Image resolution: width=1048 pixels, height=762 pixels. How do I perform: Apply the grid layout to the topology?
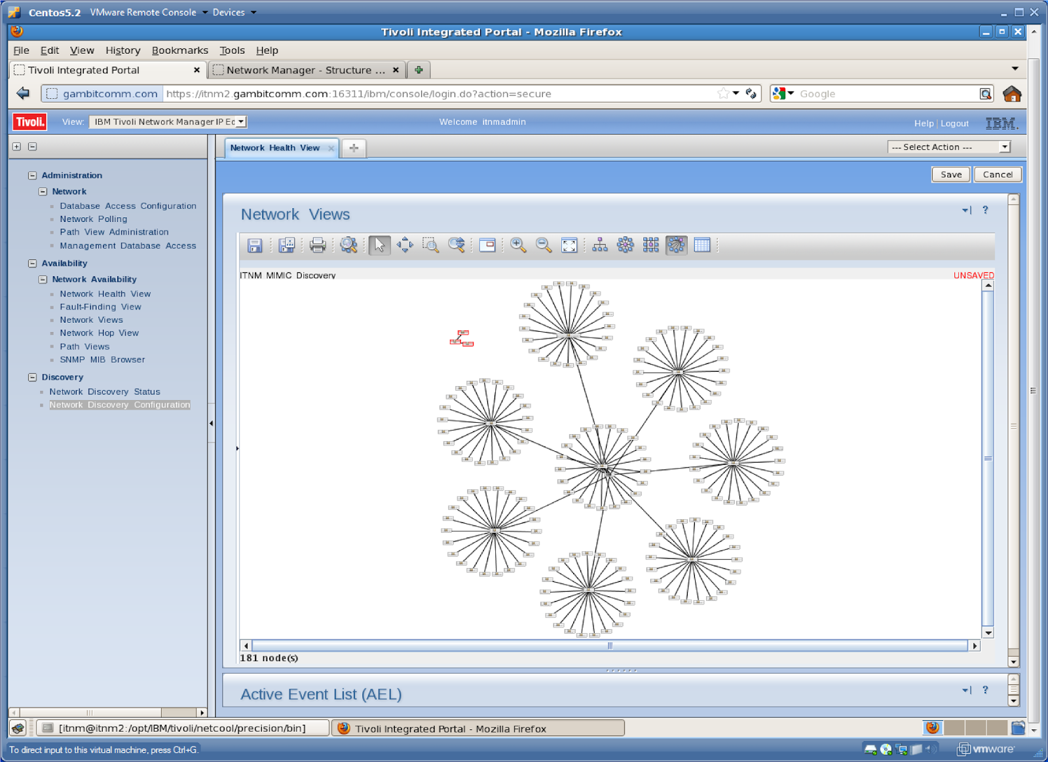(x=650, y=245)
